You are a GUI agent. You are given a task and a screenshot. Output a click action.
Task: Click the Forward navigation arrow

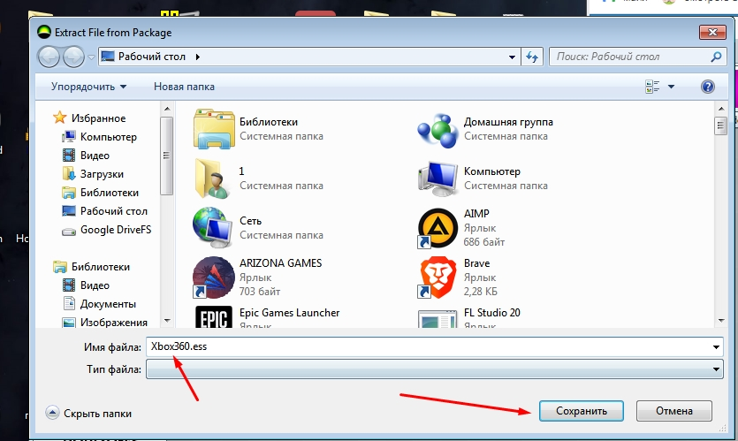point(73,57)
